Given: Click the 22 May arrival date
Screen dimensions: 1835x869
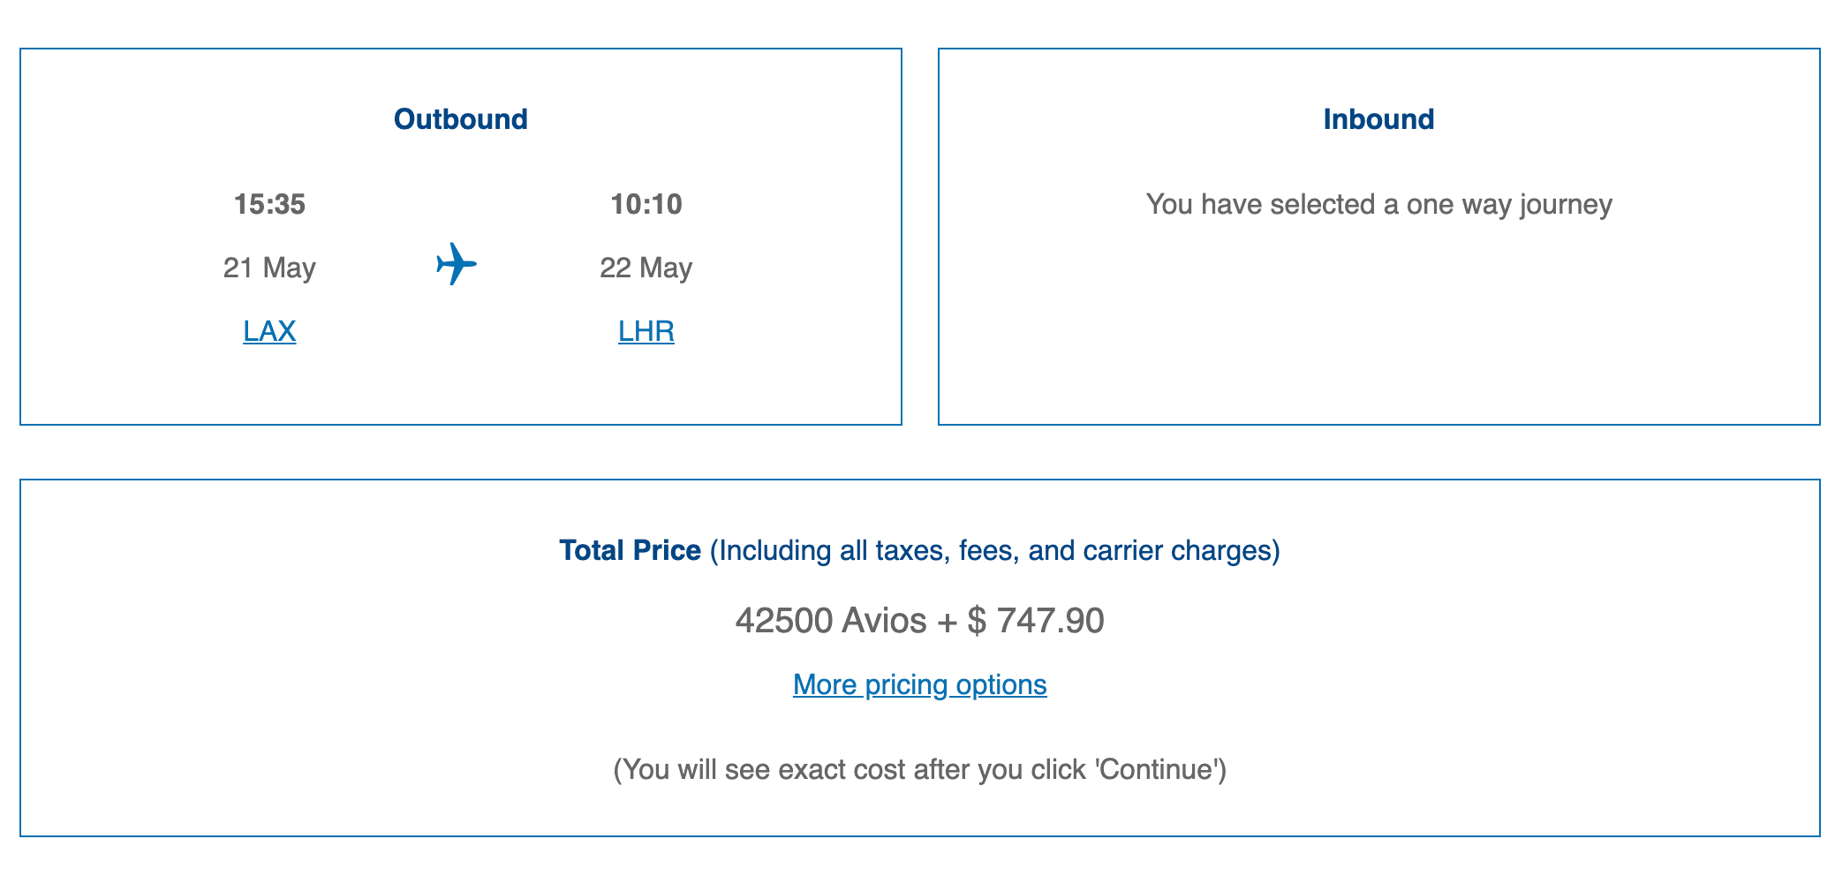Looking at the screenshot, I should click(646, 268).
